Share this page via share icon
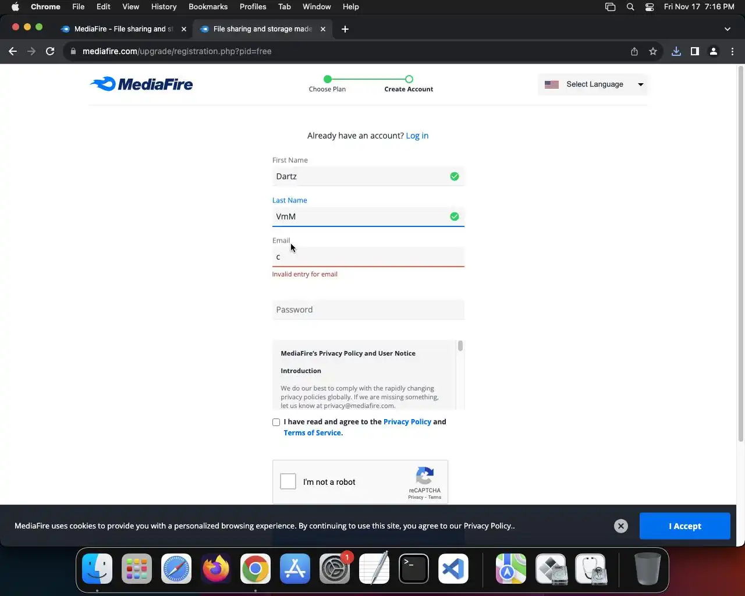This screenshot has height=596, width=745. tap(634, 51)
